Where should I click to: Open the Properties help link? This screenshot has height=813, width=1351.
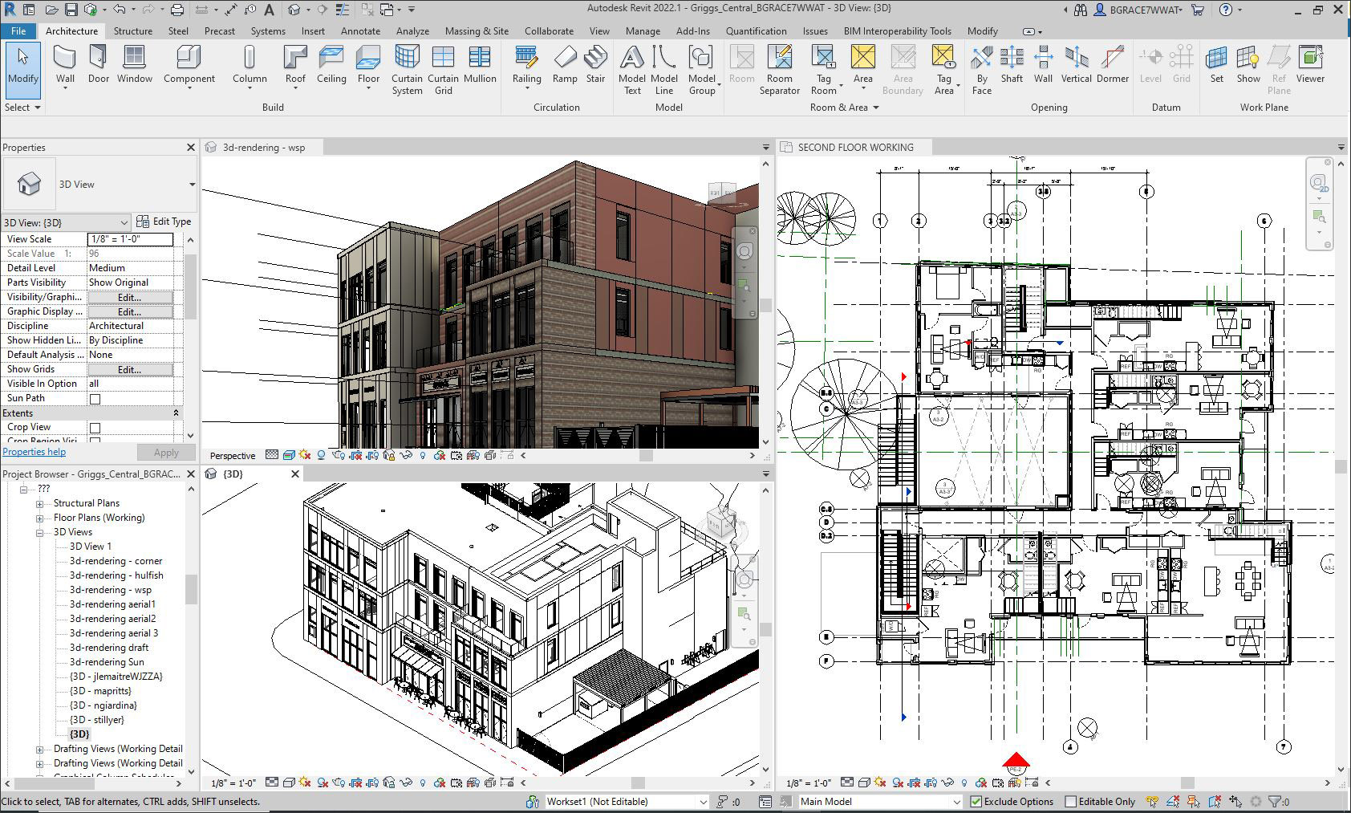34,452
